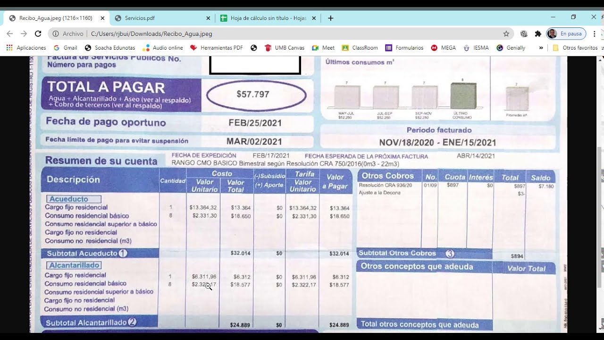The image size is (604, 340).
Task: Open the Genially bookmark
Action: point(511,48)
